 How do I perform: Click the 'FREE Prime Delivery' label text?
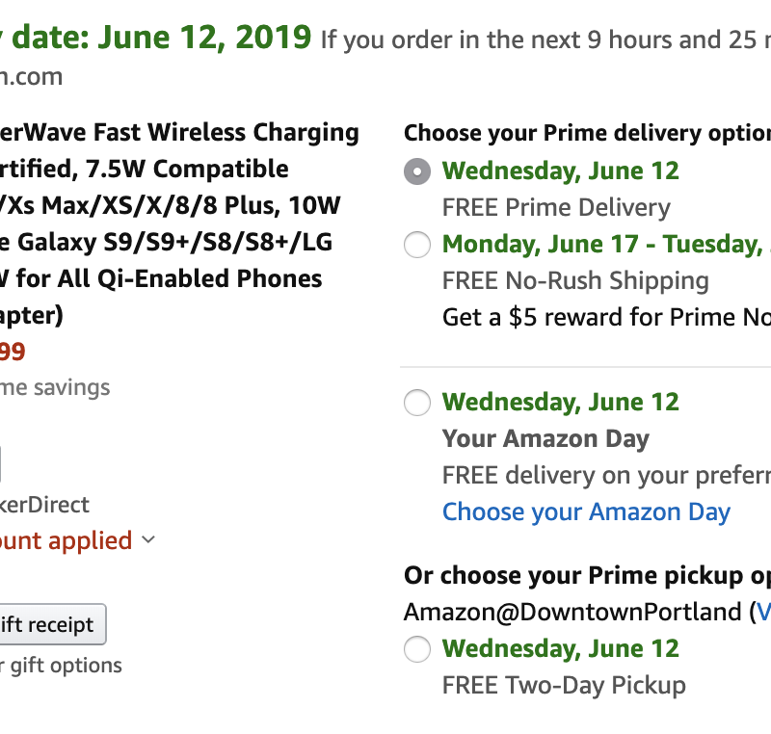pos(555,207)
